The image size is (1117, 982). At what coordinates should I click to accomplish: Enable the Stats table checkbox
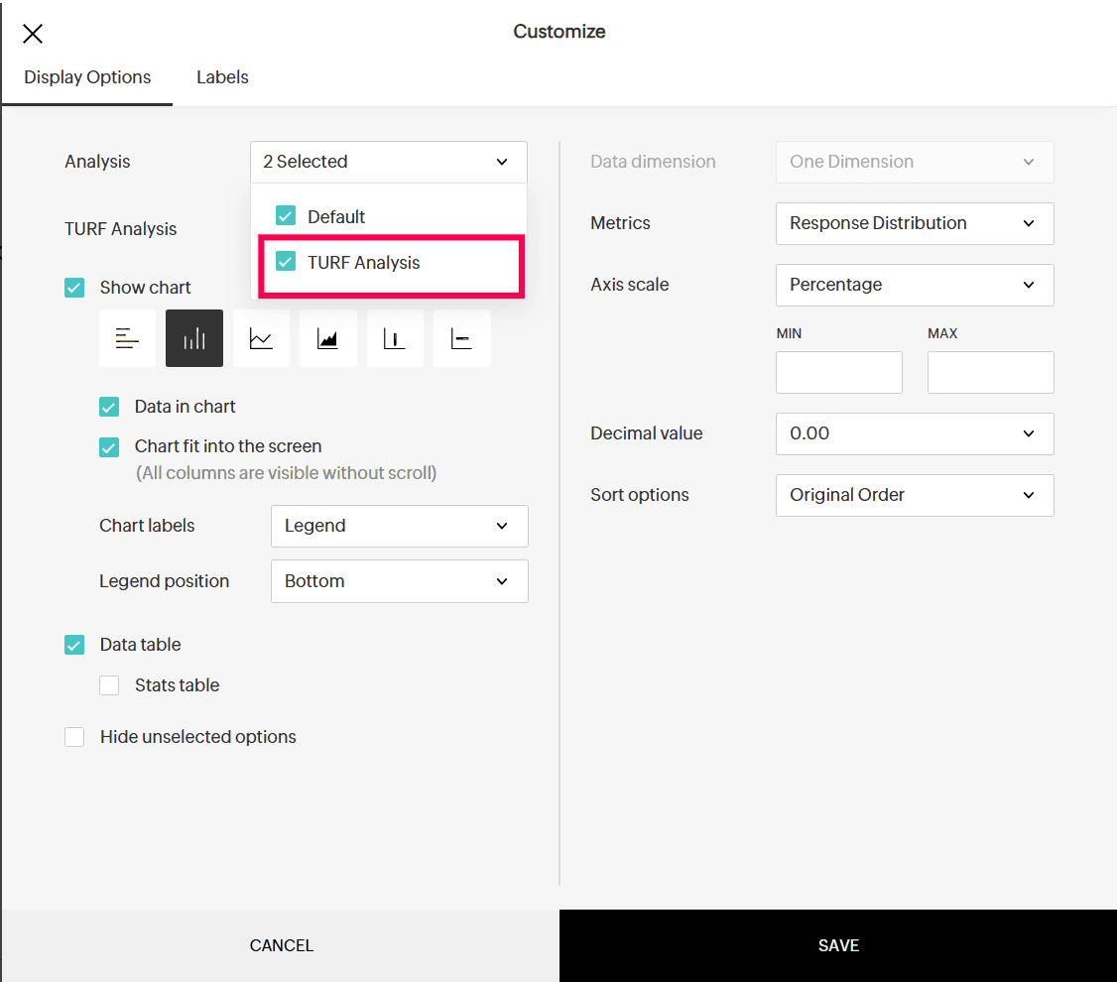pos(109,685)
